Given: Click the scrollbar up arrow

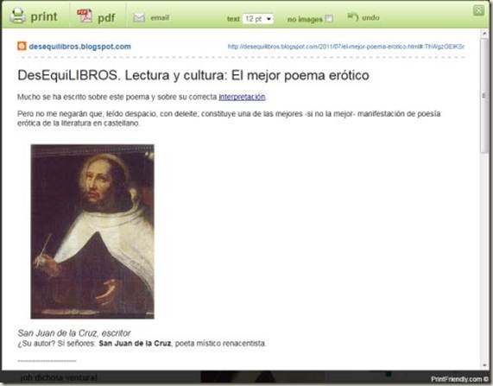Looking at the screenshot, I should [484, 33].
